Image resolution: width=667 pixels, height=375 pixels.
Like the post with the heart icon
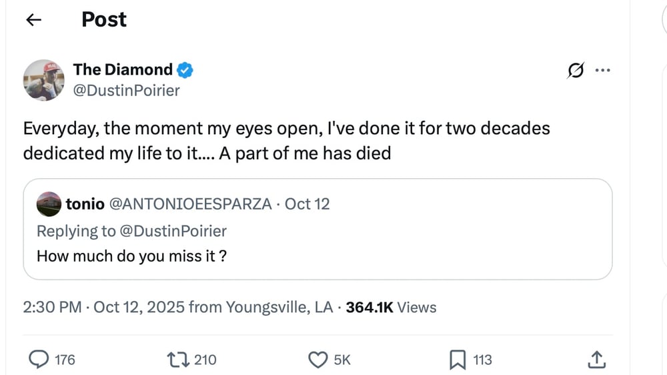317,360
